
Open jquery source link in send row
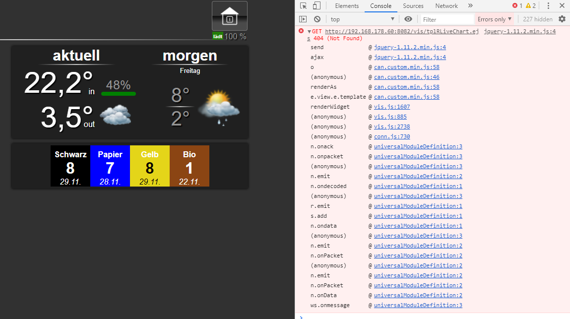coord(410,47)
